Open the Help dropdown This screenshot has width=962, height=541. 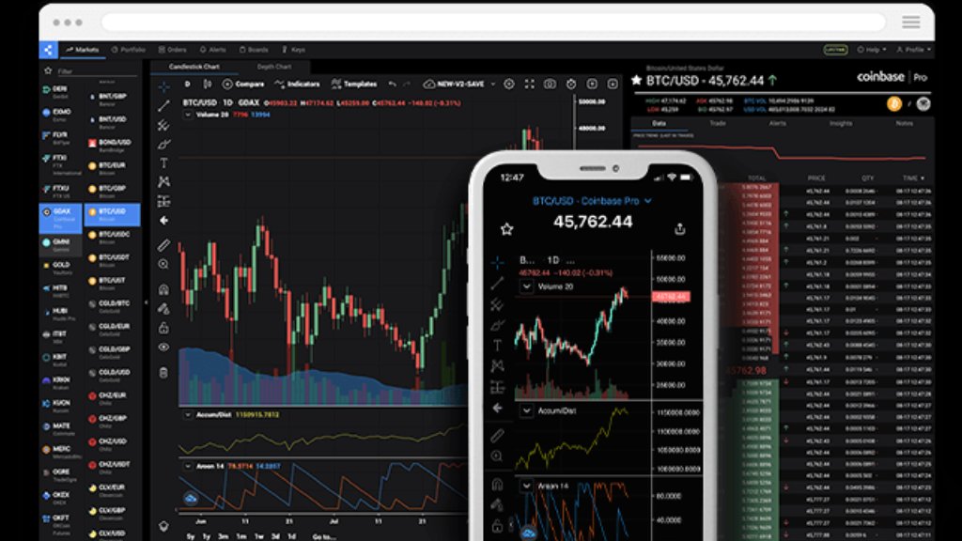point(871,50)
